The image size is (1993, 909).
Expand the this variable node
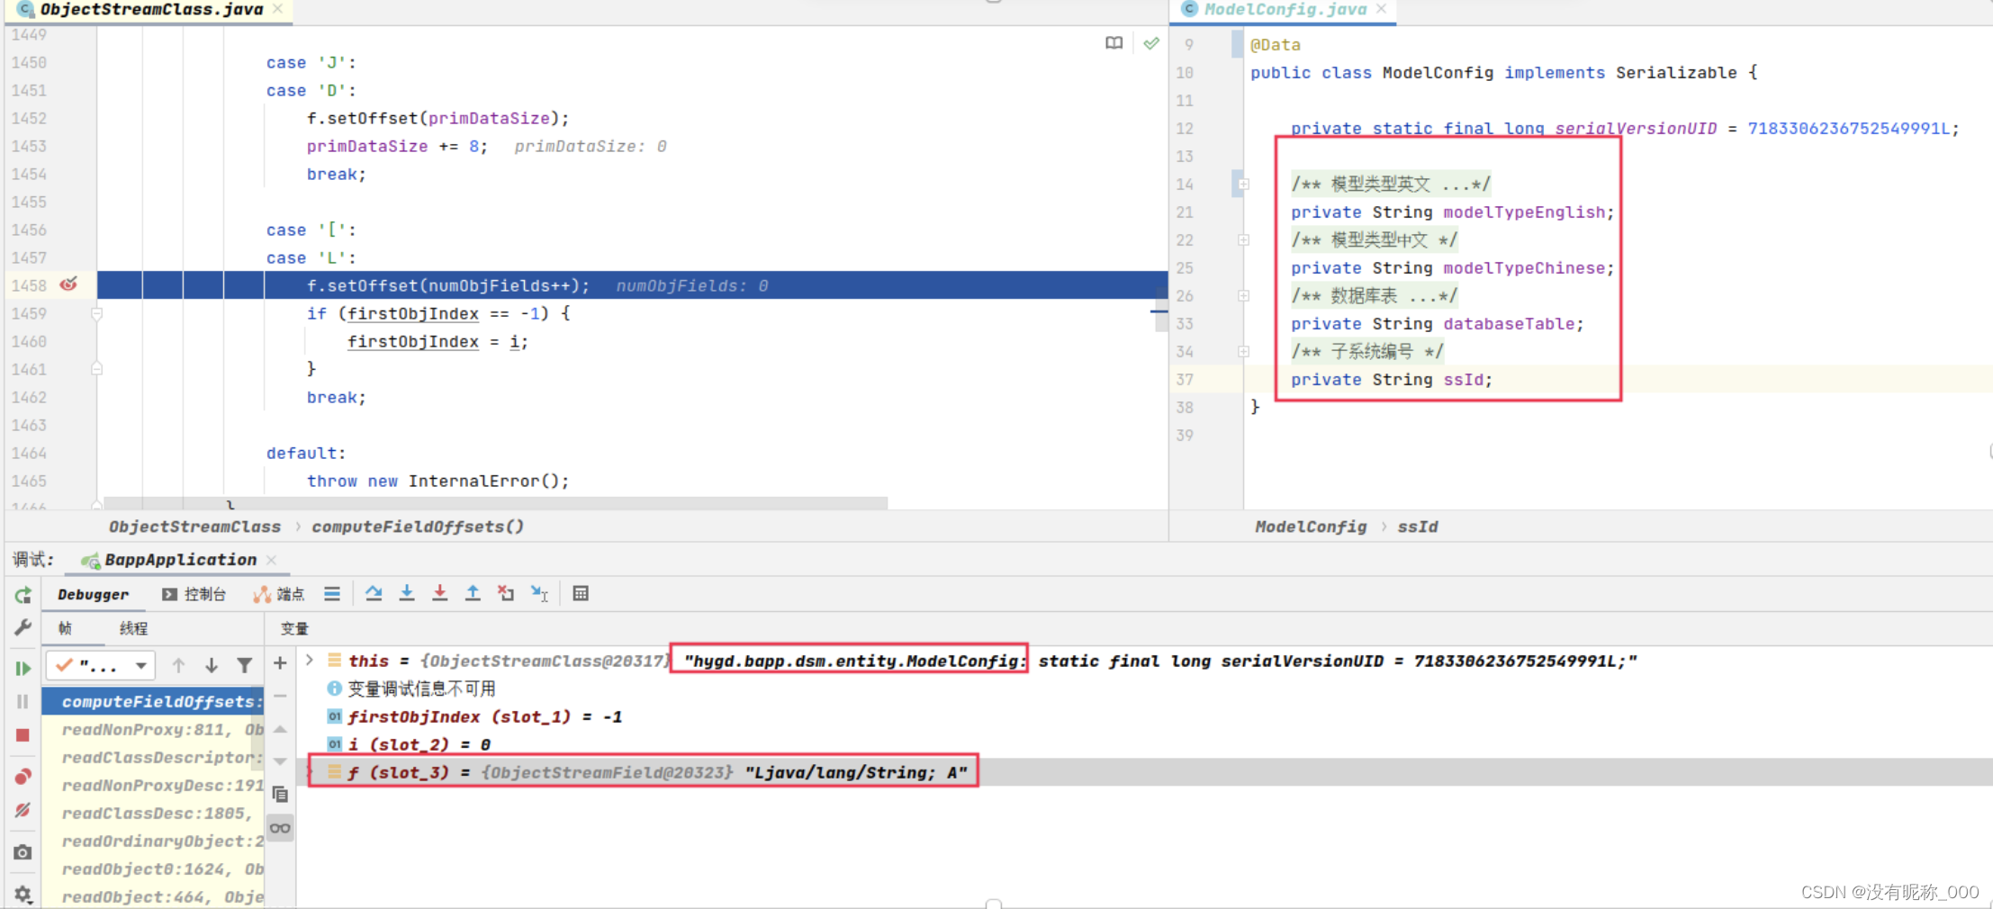(310, 661)
